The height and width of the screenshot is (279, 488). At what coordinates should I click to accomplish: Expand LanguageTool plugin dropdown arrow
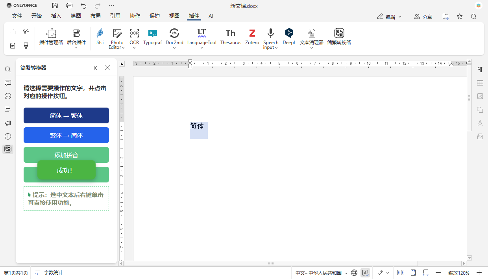pos(202,48)
